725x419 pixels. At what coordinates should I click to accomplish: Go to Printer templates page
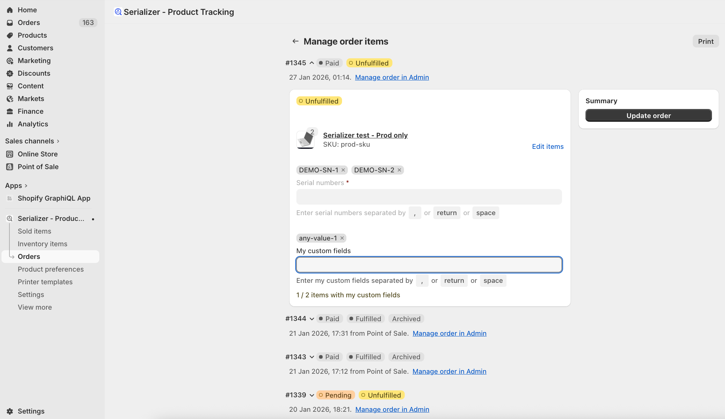(x=45, y=282)
